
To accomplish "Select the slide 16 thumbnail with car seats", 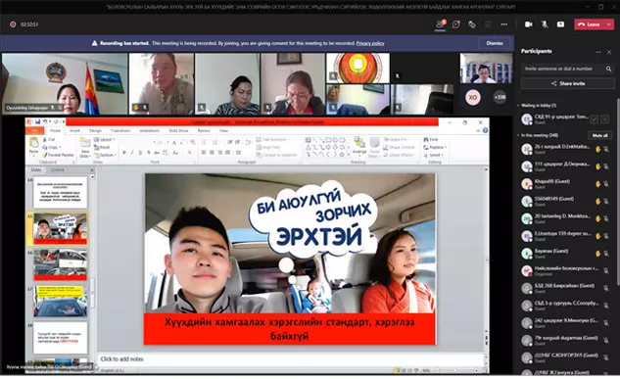I will 60,264.
